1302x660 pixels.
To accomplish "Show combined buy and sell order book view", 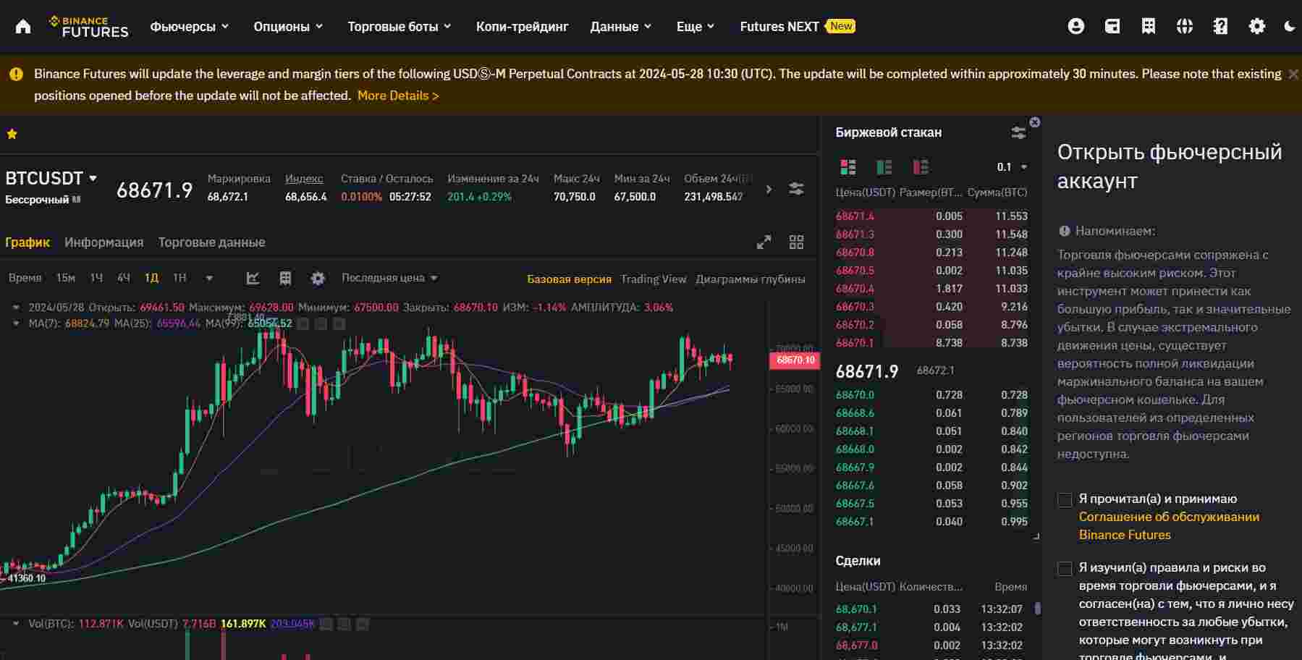I will (848, 167).
